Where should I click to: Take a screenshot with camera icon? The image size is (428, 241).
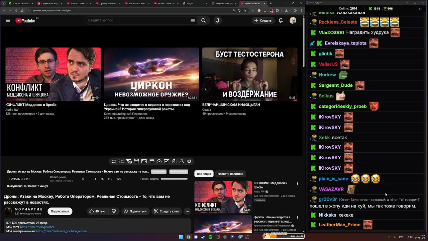tap(174, 161)
